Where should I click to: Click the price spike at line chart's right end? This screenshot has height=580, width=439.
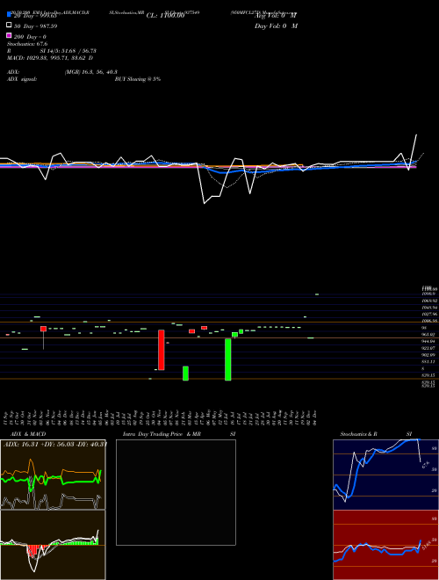(415, 135)
